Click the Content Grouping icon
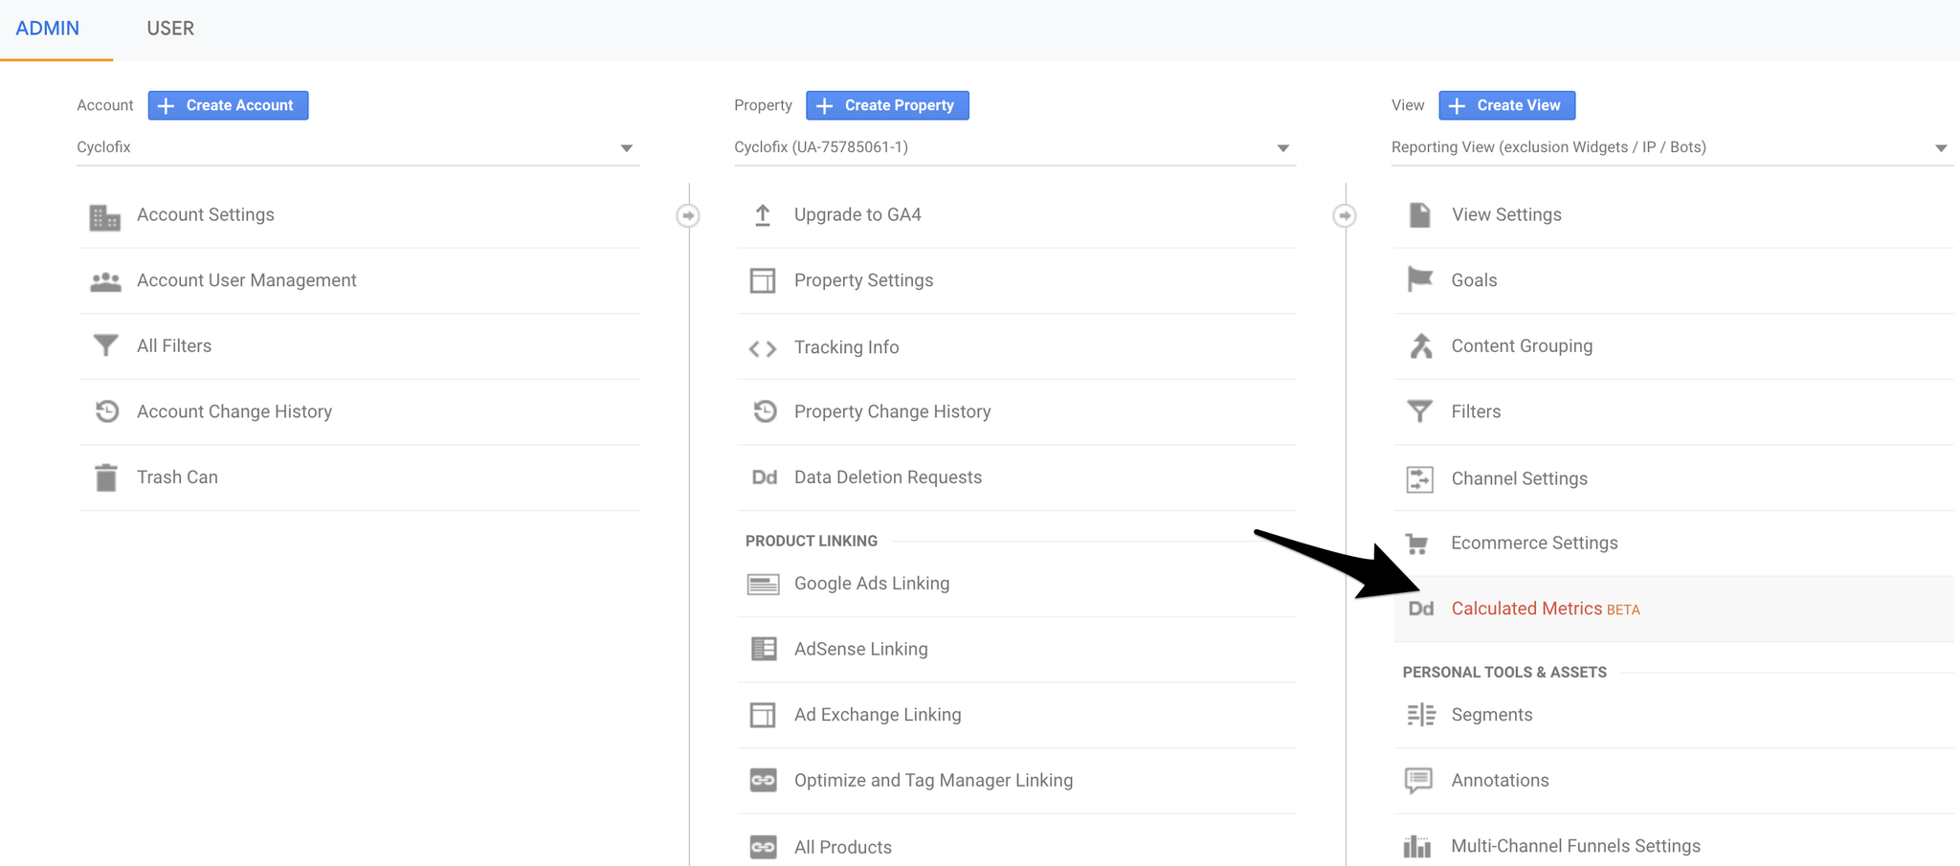This screenshot has height=866, width=1960. pyautogui.click(x=1421, y=346)
